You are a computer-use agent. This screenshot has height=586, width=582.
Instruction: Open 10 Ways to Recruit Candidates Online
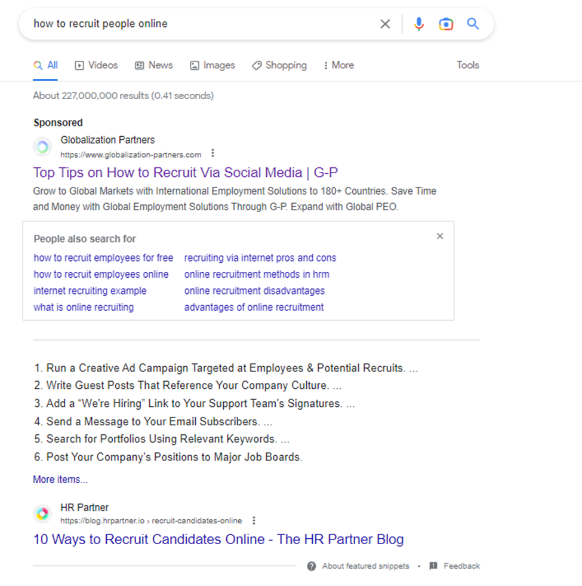coord(218,539)
